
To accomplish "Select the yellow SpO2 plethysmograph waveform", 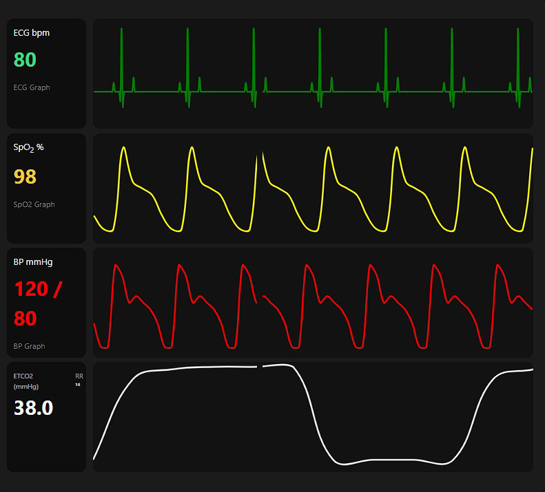I will click(x=313, y=189).
